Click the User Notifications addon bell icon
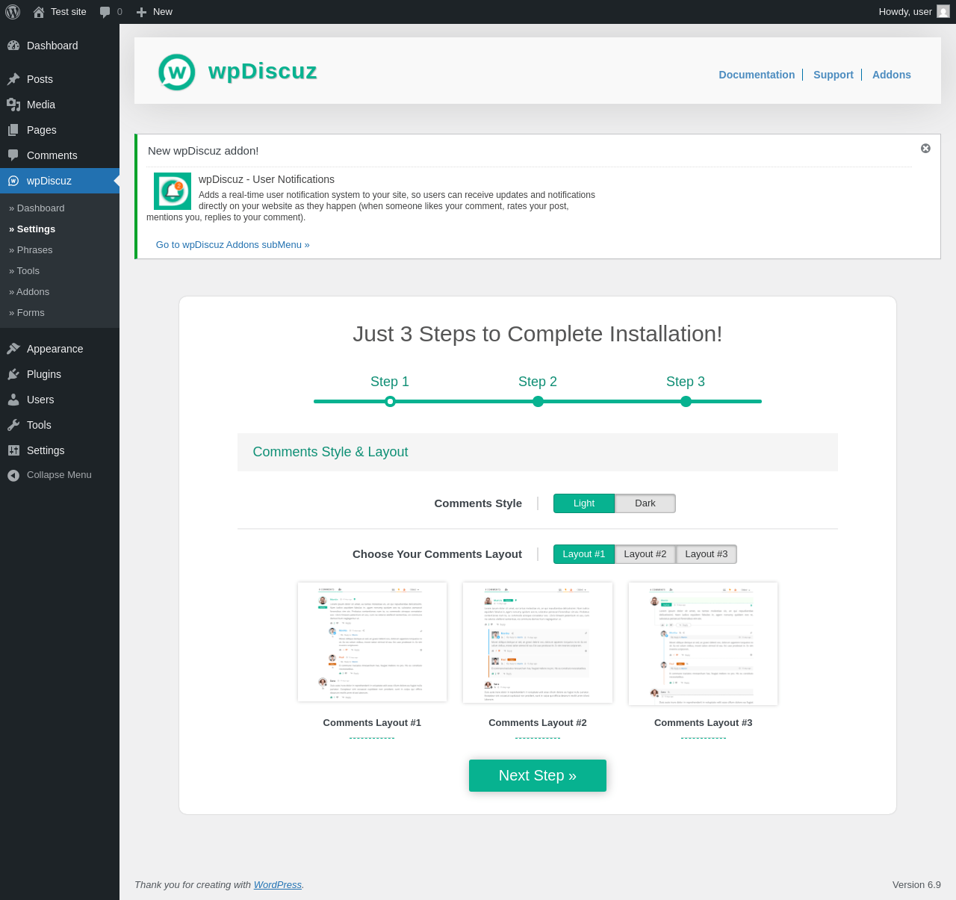The image size is (956, 900). (173, 191)
